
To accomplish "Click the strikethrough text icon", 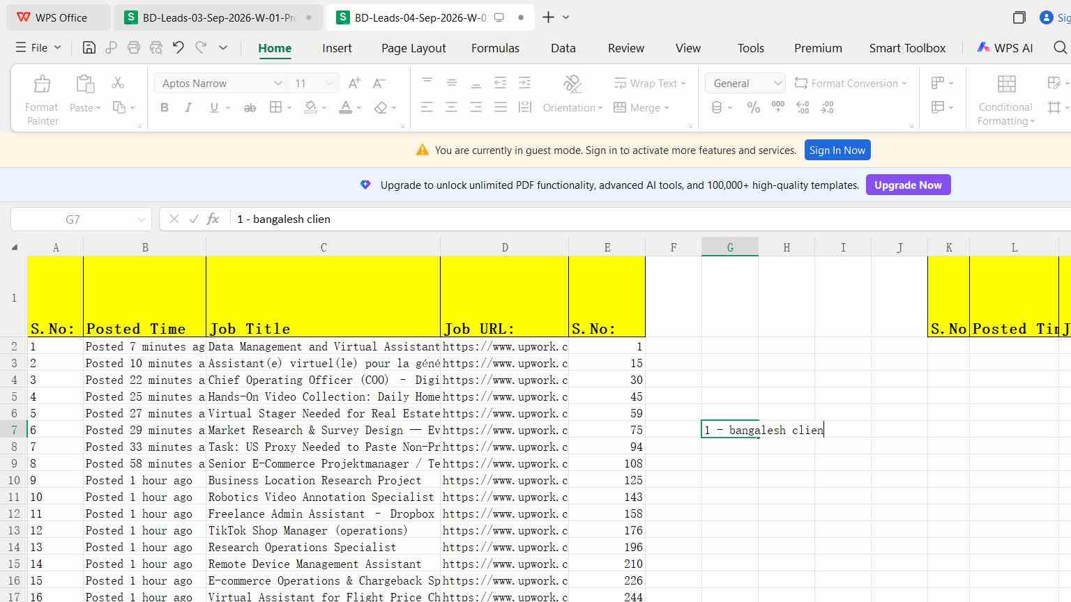I will [x=250, y=107].
